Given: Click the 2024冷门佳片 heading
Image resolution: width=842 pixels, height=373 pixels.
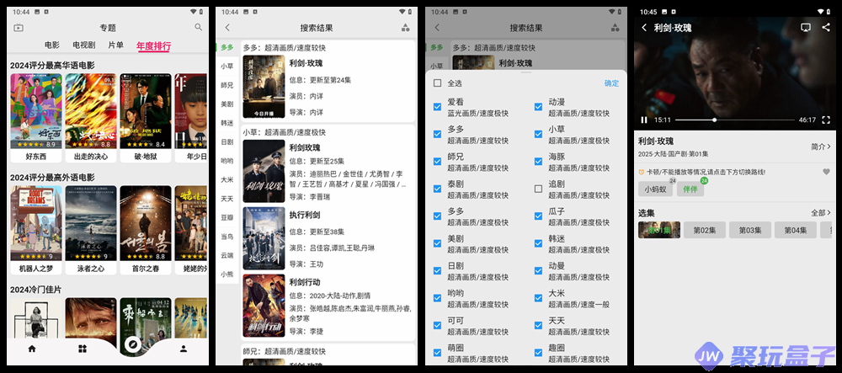Looking at the screenshot, I should click(36, 290).
